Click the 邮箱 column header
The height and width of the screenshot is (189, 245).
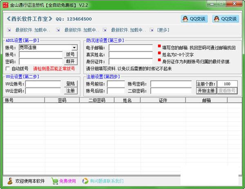click(x=206, y=100)
